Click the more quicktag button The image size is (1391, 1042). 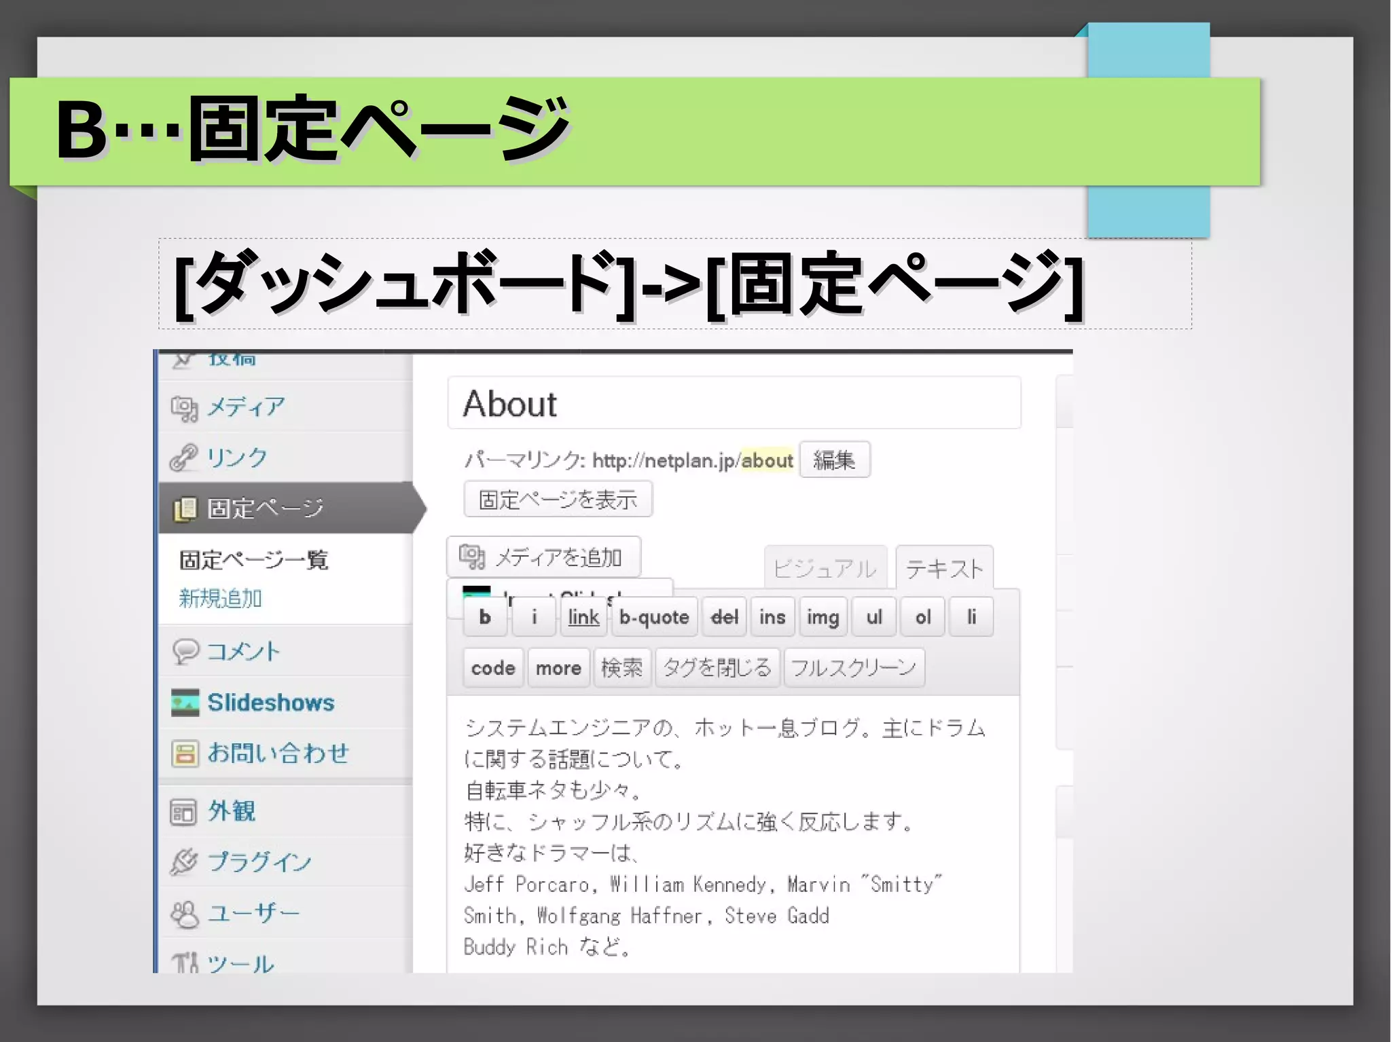(x=558, y=668)
